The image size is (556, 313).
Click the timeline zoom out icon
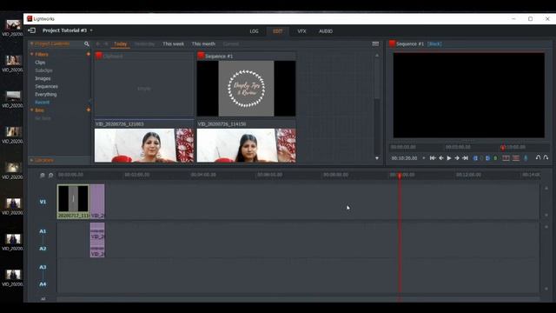(x=43, y=175)
